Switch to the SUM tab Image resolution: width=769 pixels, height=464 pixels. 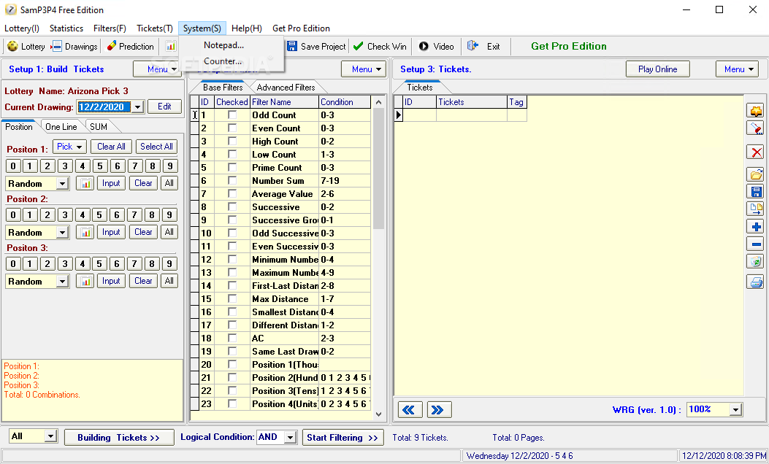click(x=99, y=126)
